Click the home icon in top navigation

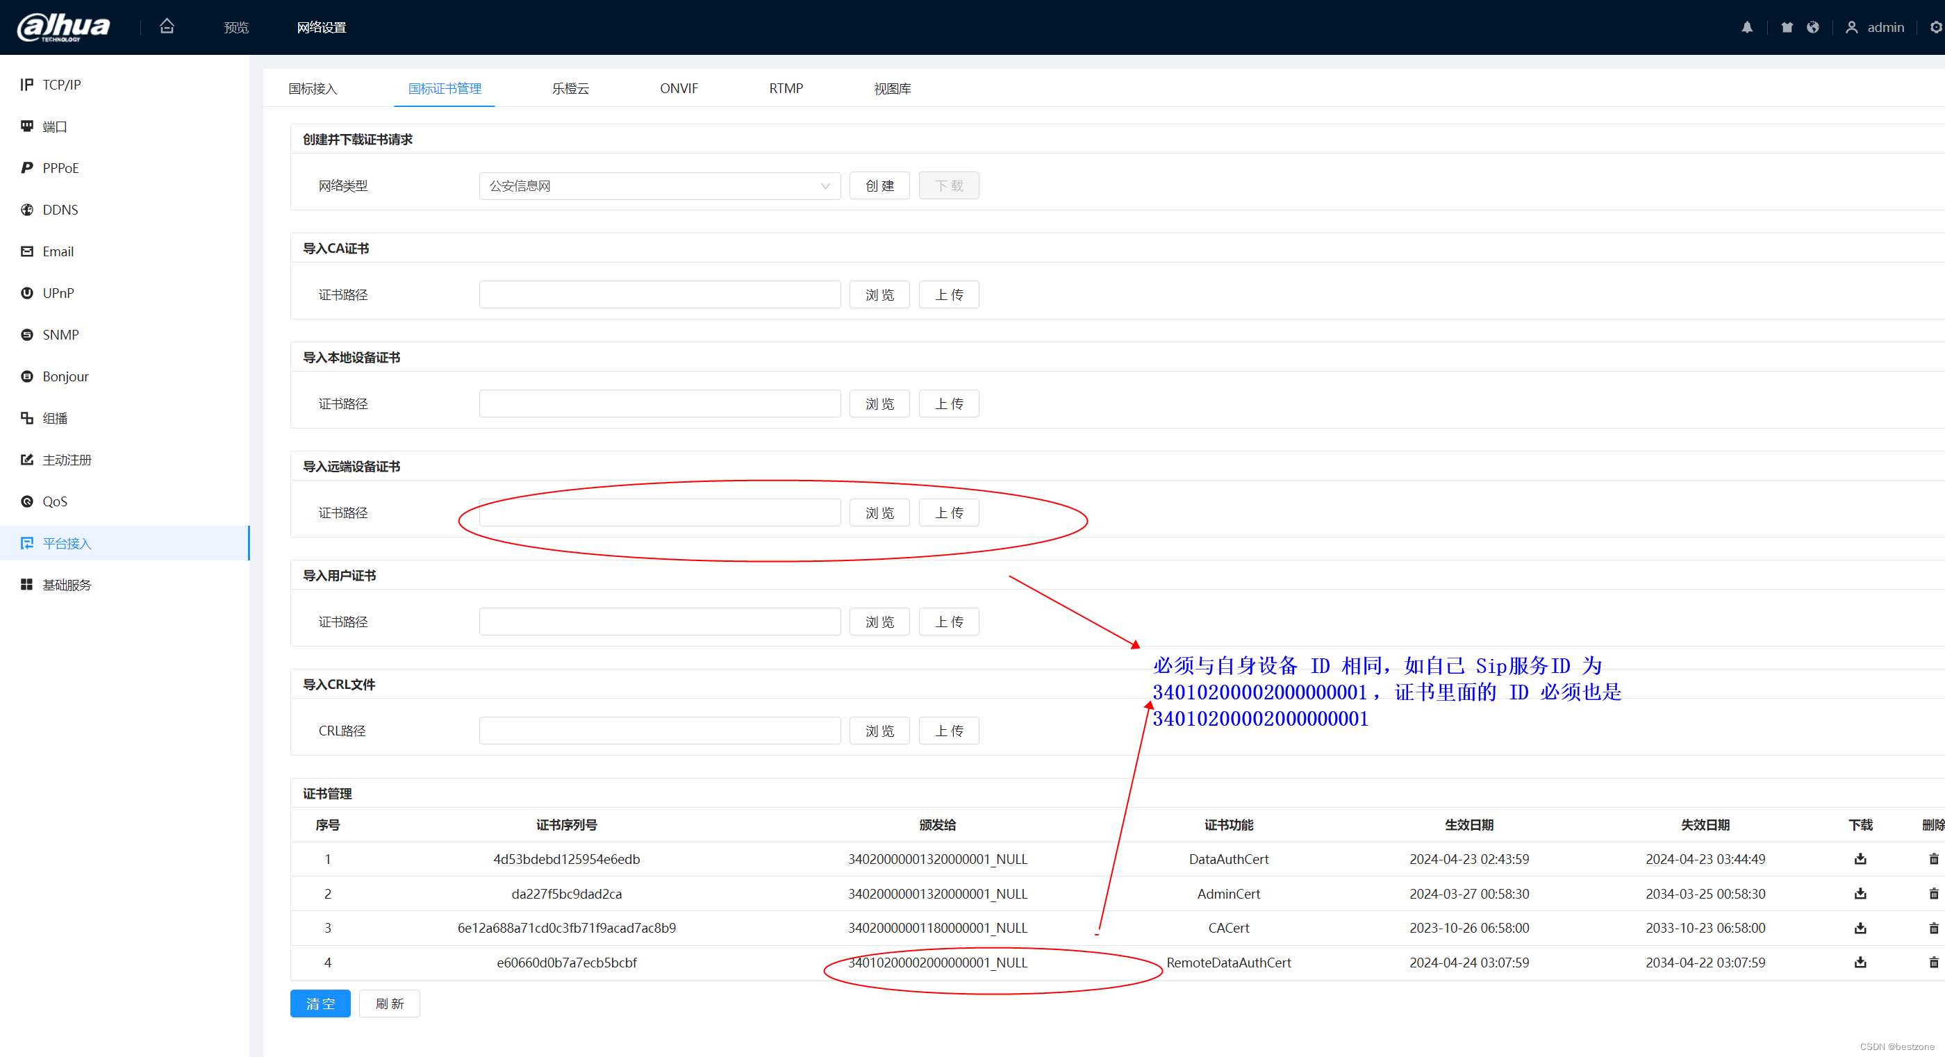167,26
